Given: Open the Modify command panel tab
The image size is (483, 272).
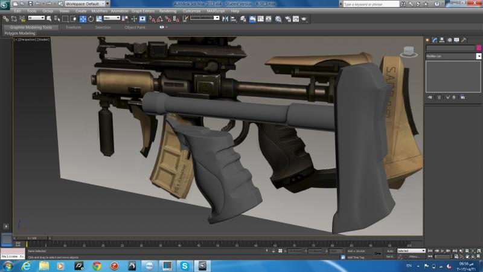Looking at the screenshot, I should (435, 40).
